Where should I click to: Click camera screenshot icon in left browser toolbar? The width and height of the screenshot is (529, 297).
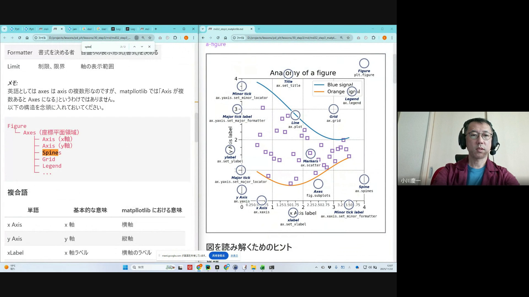click(x=160, y=38)
